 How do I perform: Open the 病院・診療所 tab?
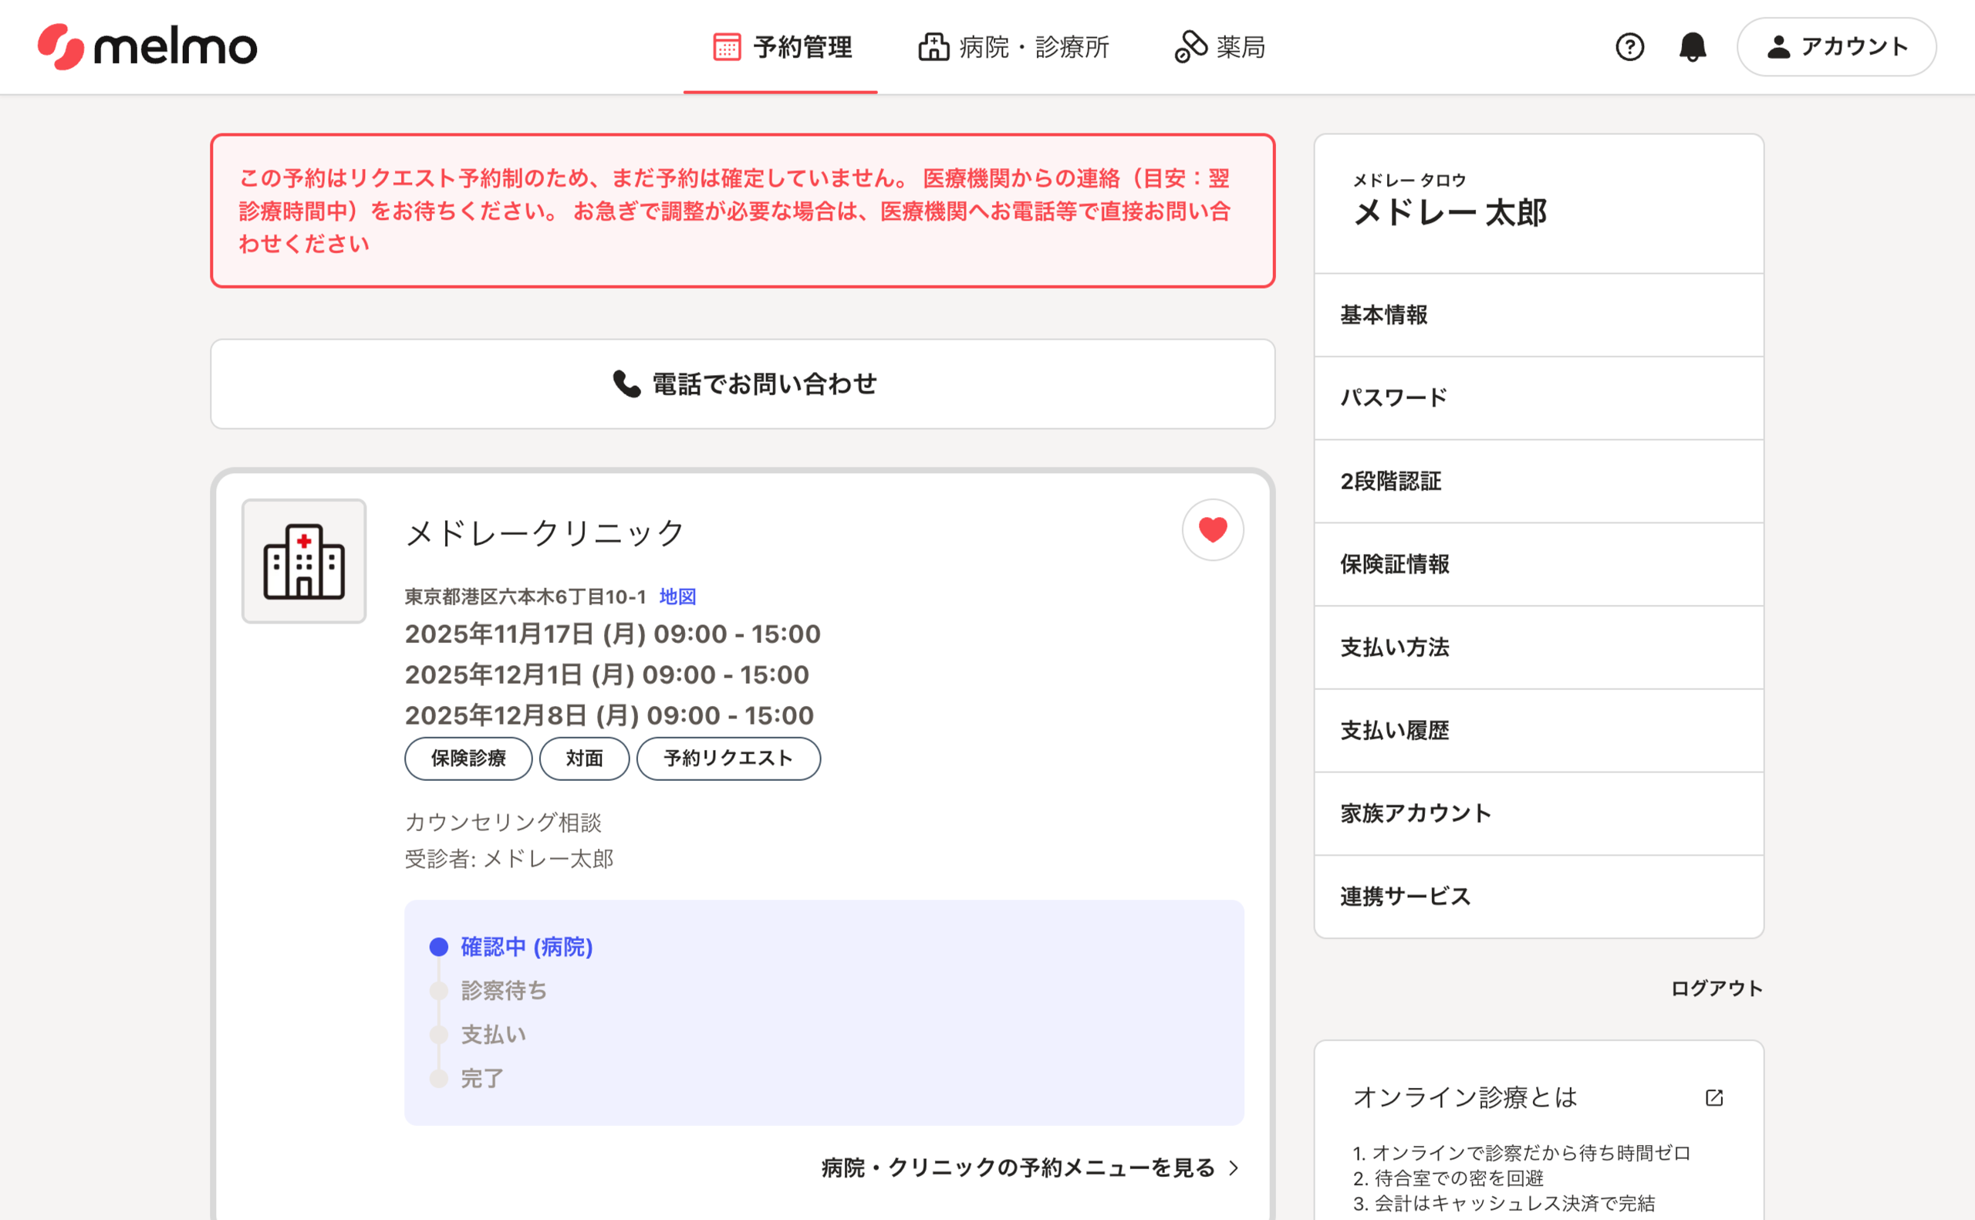pos(1014,47)
